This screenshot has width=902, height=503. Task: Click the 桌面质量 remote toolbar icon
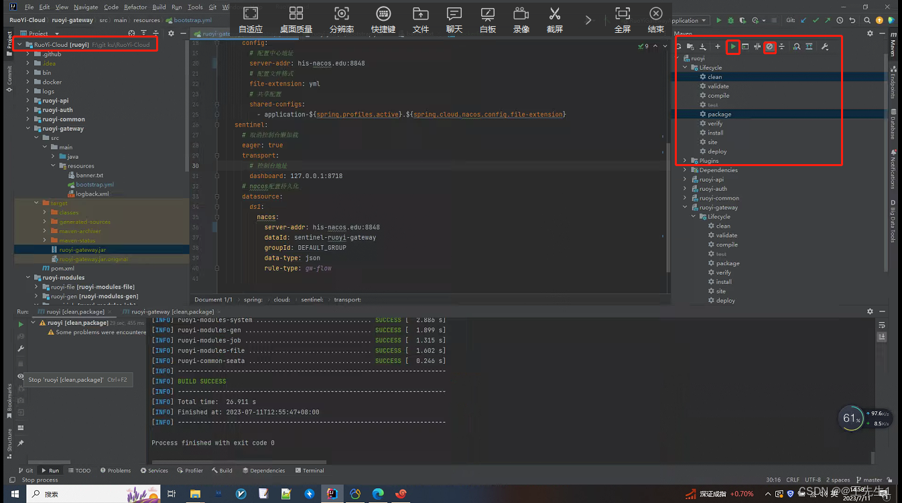point(296,19)
